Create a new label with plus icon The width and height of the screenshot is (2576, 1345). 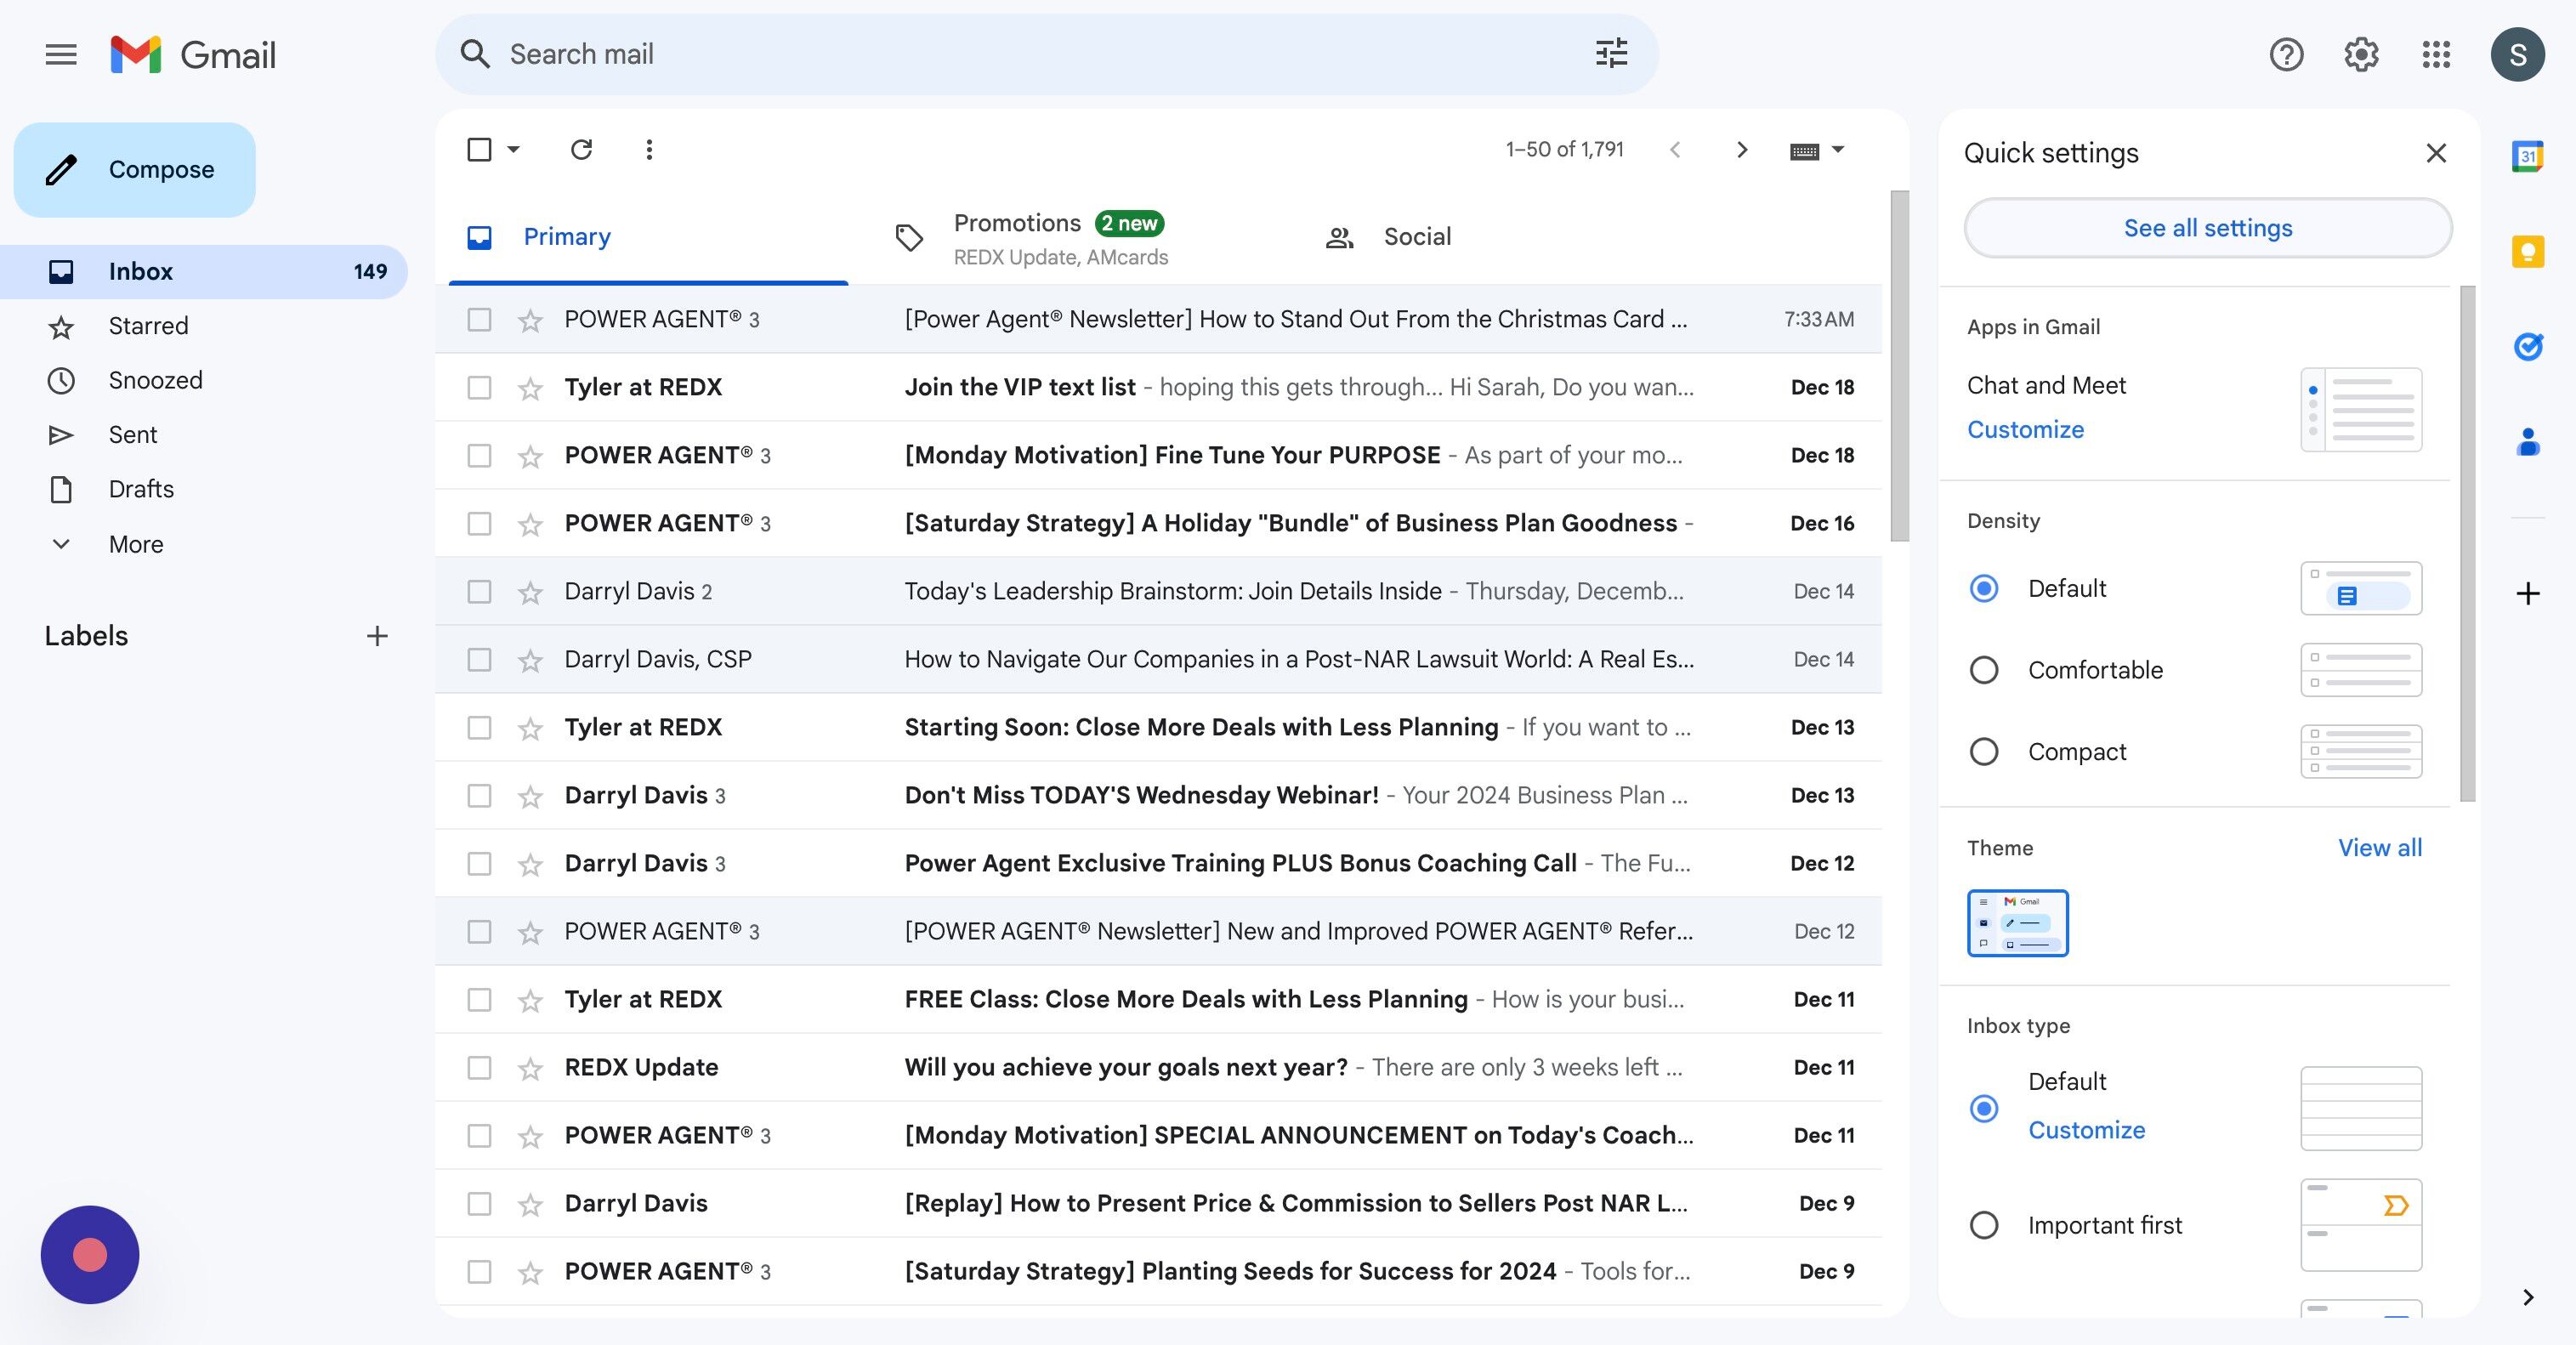tap(377, 636)
